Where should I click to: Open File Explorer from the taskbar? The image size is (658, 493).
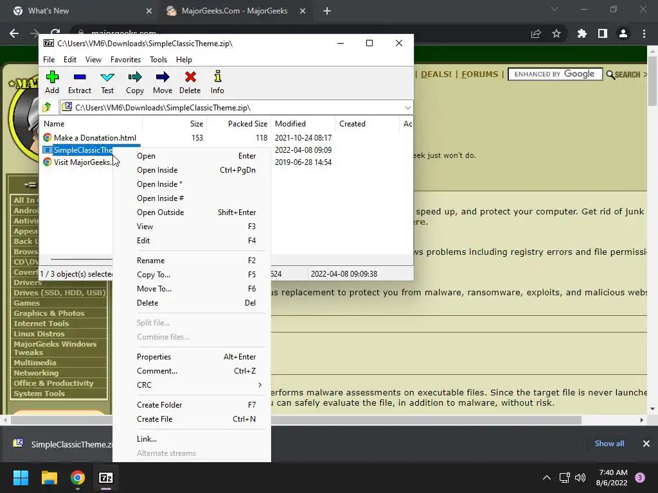(49, 478)
